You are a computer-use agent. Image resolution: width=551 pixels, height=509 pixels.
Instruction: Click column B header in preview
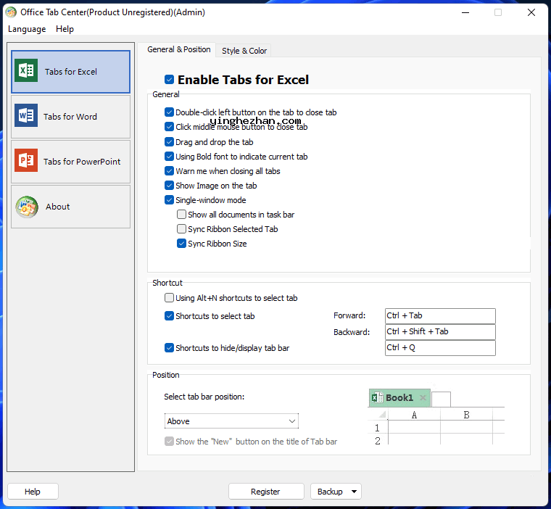(466, 415)
